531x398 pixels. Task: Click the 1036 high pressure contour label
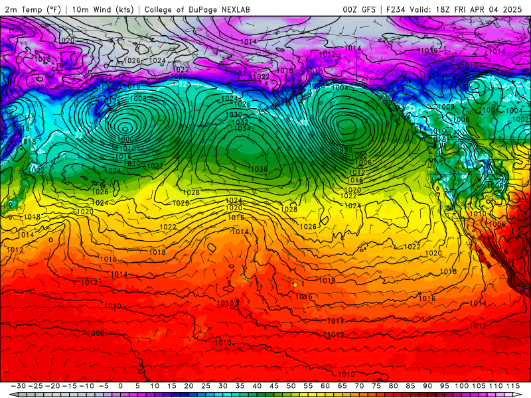260,169
